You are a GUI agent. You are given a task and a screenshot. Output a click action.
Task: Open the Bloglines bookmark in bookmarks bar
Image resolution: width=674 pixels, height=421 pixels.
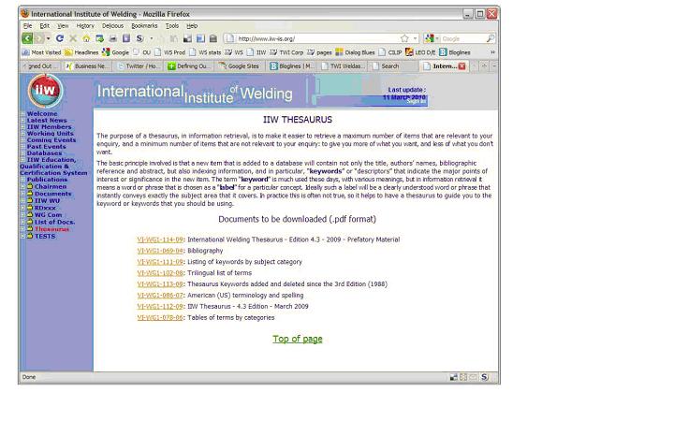click(x=455, y=52)
